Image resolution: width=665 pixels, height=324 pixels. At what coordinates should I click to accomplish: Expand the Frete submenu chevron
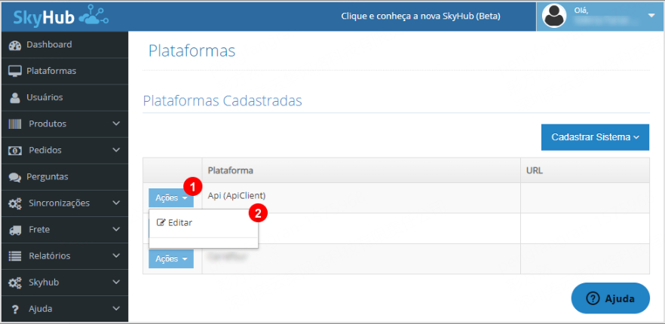(117, 229)
